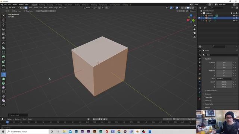Open Material properties red sphere tab
This screenshot has width=239, height=134.
pos(199,99)
